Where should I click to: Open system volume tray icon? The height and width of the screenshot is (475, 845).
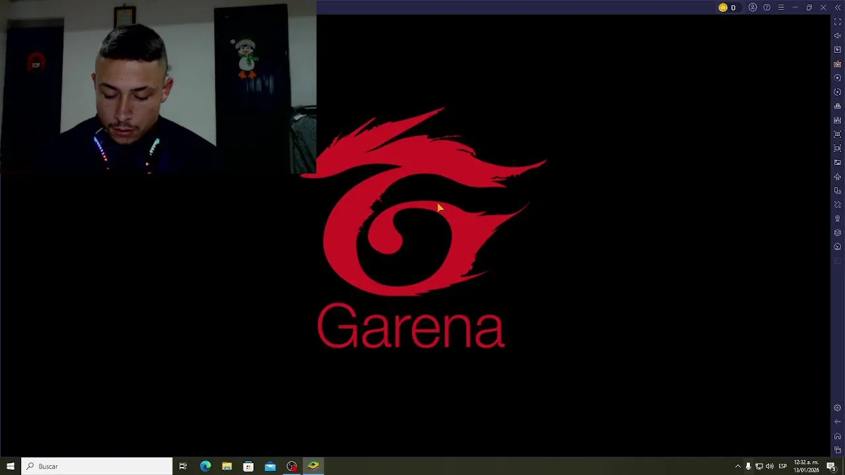point(770,466)
